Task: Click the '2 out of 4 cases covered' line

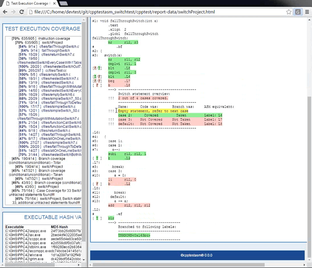Action: pyautogui.click(x=143, y=98)
